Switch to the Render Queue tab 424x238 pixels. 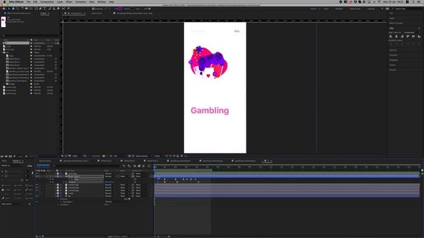click(x=45, y=161)
